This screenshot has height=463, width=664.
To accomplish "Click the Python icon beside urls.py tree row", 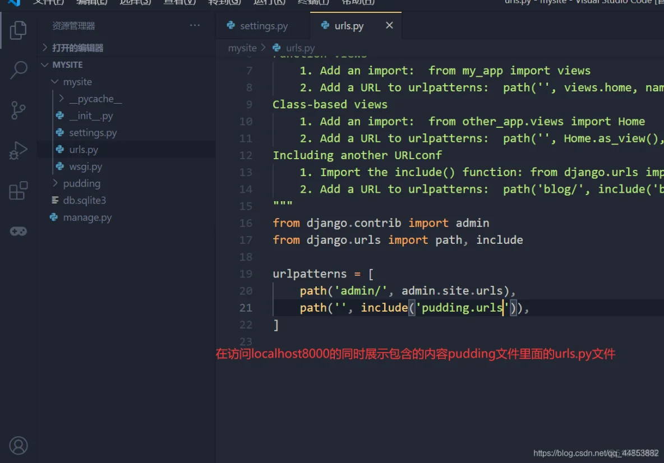I will [59, 150].
